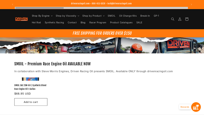
Task: Expand Shop by Viscosity dropdown
Action: (67, 16)
